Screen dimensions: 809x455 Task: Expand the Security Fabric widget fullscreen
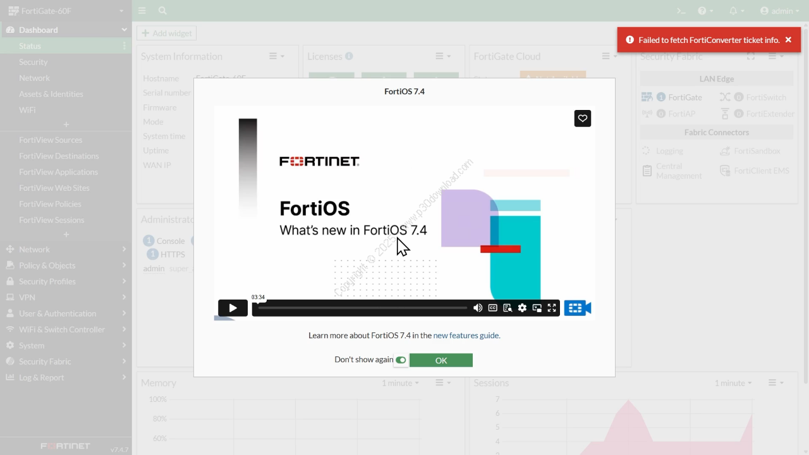point(751,56)
